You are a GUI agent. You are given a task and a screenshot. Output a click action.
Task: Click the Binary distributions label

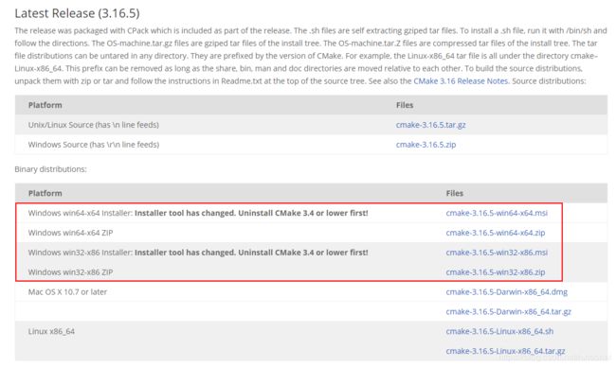pos(50,169)
